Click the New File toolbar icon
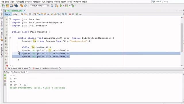 [x=3, y=6]
